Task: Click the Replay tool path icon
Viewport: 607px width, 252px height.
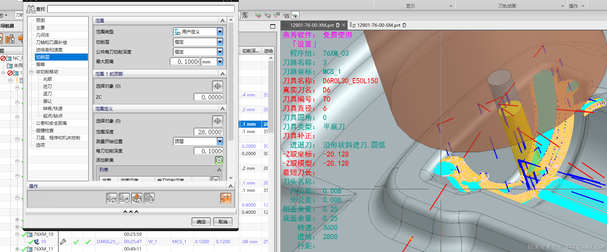Action: click(x=124, y=198)
